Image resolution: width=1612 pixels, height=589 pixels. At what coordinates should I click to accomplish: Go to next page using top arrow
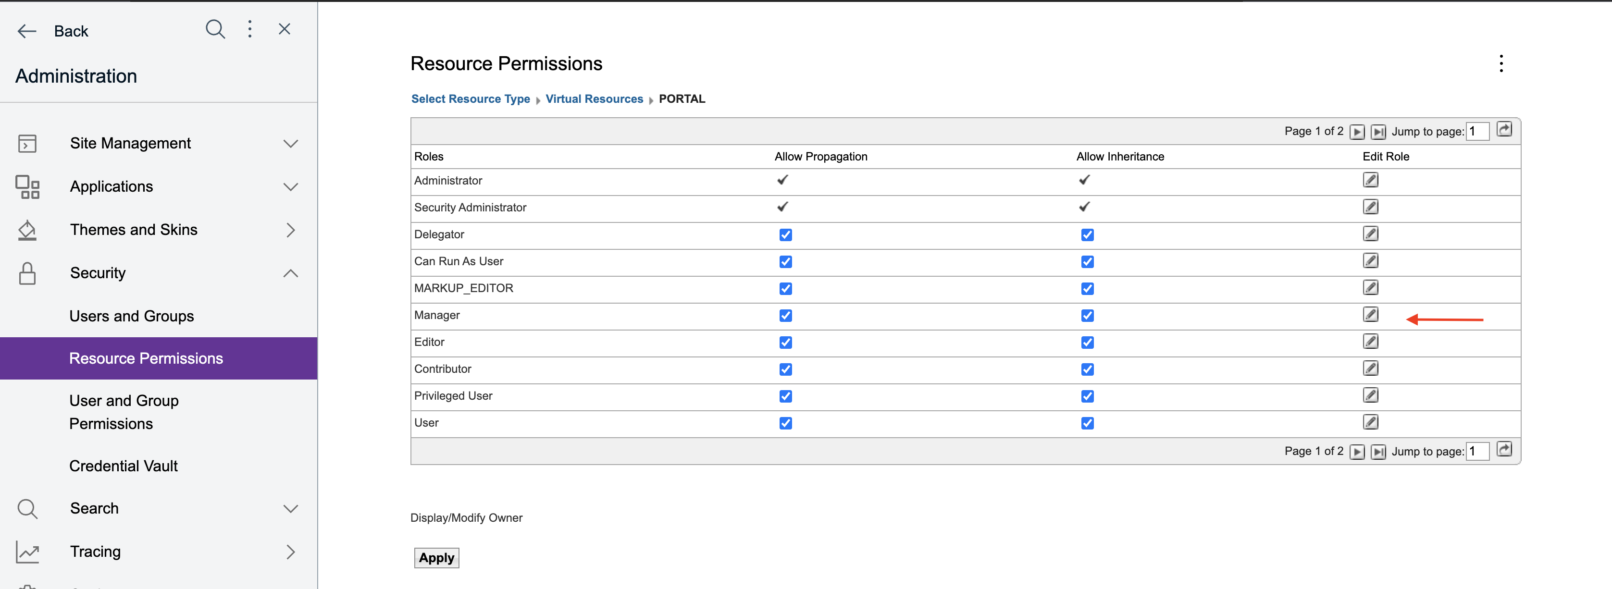(1357, 132)
